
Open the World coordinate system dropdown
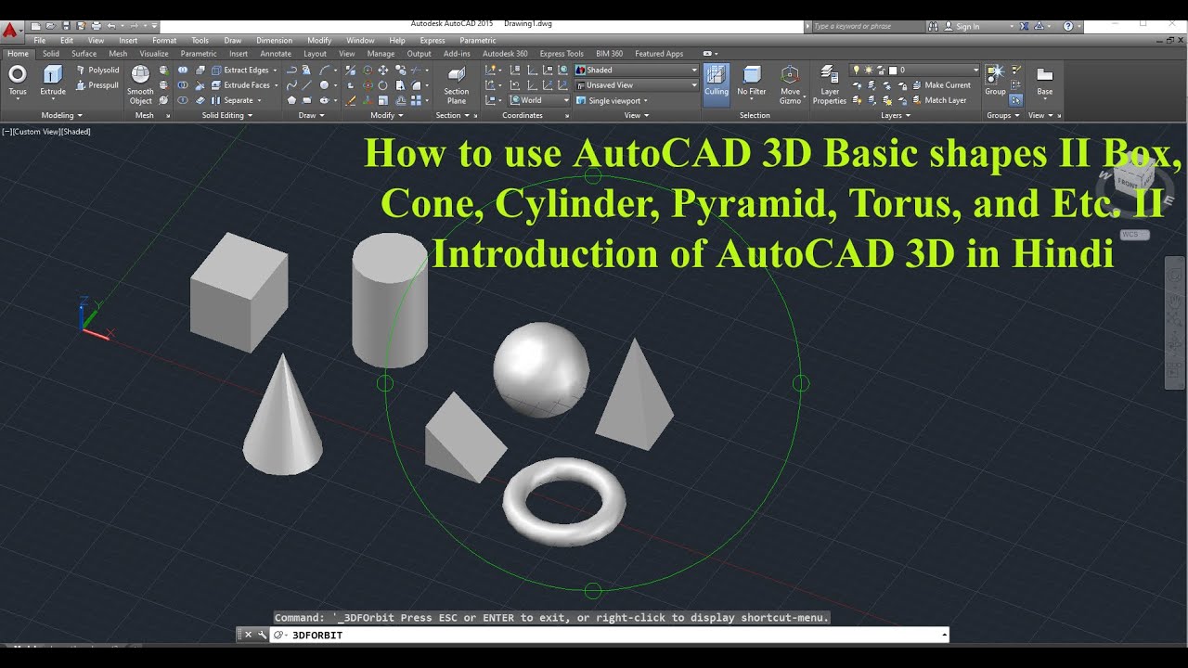[x=539, y=100]
